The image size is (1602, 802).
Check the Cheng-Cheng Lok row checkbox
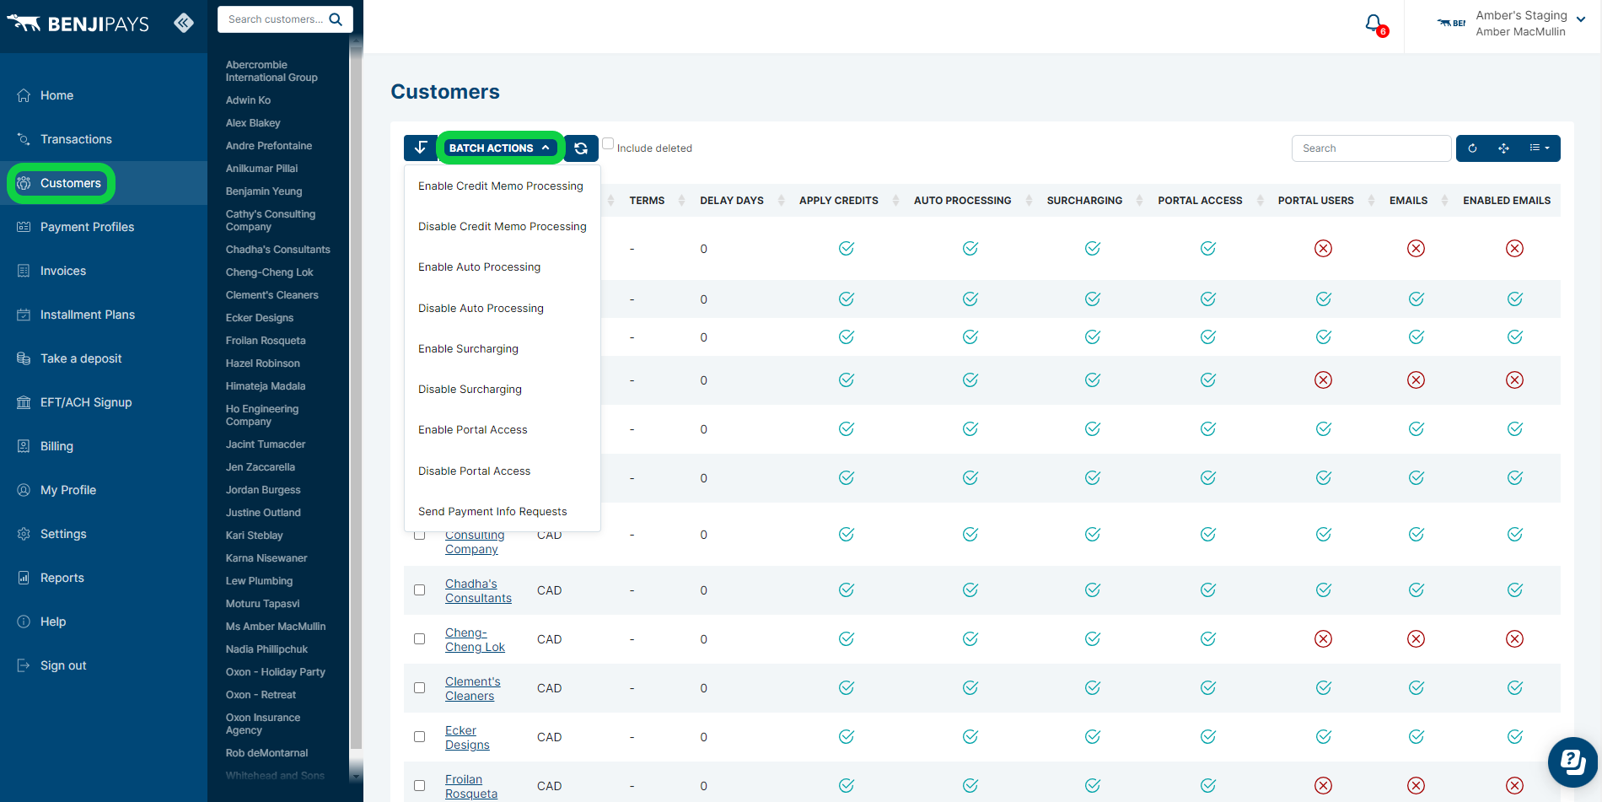(x=419, y=639)
